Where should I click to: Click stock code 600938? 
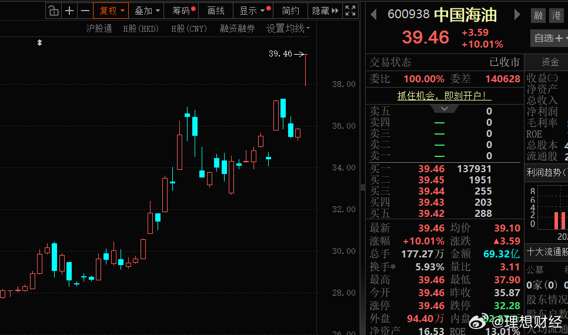click(408, 14)
